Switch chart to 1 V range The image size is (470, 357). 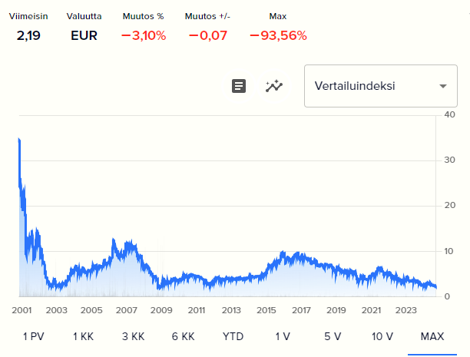point(283,336)
